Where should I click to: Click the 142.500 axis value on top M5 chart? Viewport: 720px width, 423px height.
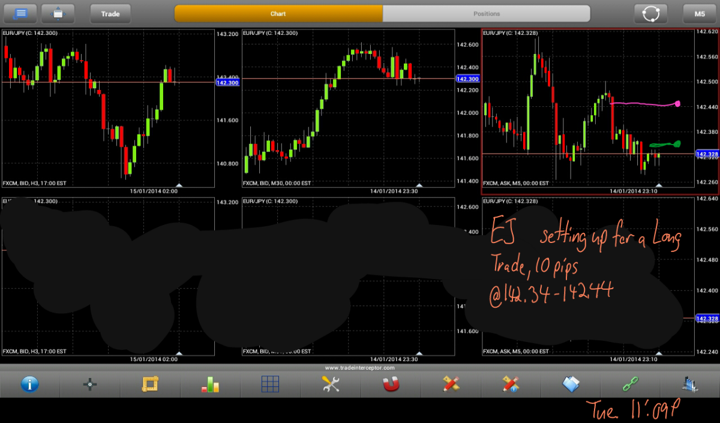click(x=707, y=82)
